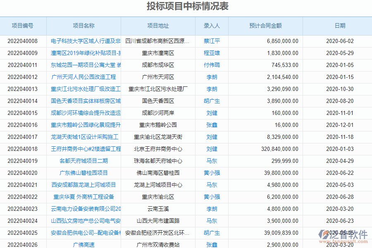Click the 项目地址 column header
372x248 pixels.
point(157,26)
